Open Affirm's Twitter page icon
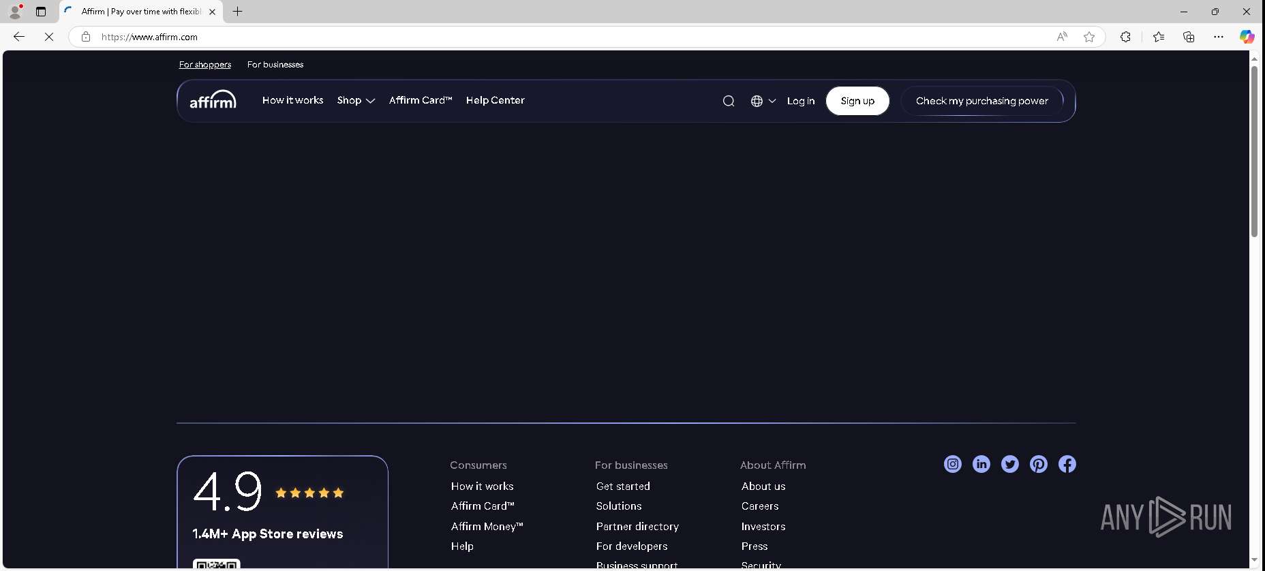 pyautogui.click(x=1010, y=464)
